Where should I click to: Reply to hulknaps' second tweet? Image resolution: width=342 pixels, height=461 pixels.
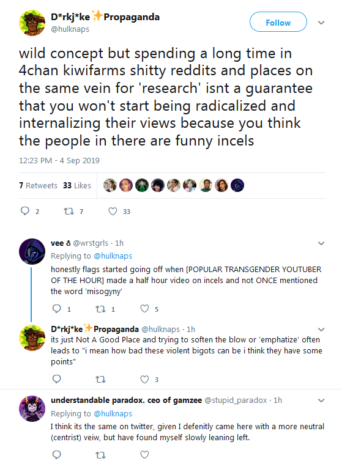point(56,379)
